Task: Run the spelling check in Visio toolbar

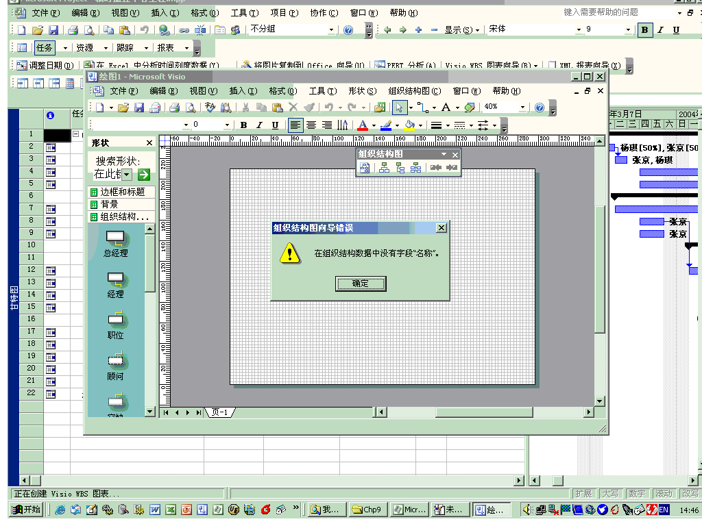Action: 210,108
